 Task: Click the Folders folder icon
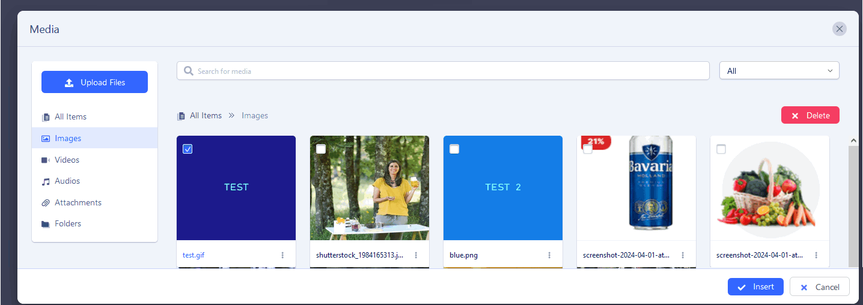point(46,224)
